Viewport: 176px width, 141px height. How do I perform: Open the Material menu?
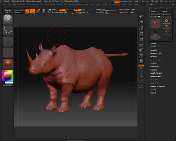(x=59, y=4)
